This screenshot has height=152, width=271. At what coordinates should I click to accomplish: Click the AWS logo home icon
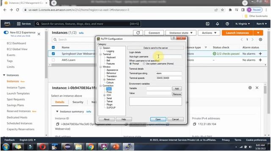[x=7, y=24]
